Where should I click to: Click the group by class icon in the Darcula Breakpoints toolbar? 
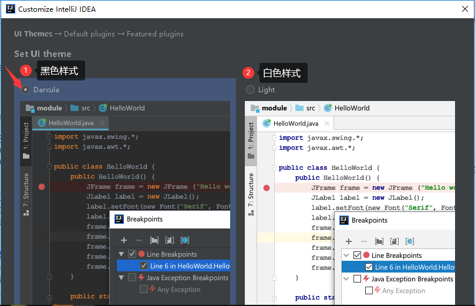click(185, 240)
